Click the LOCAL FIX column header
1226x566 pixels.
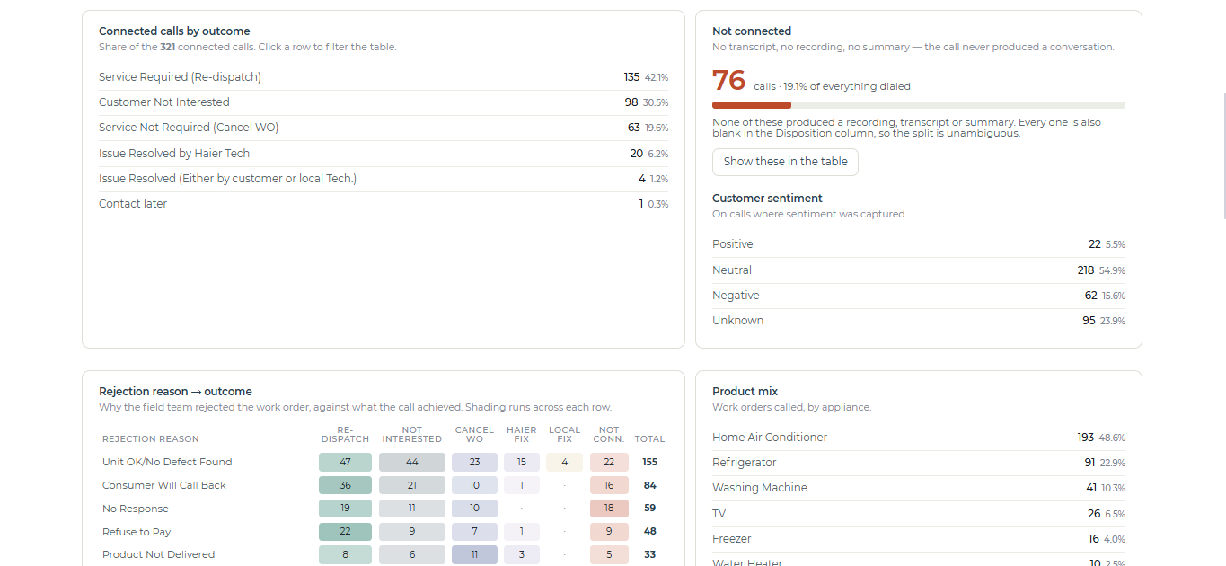564,435
